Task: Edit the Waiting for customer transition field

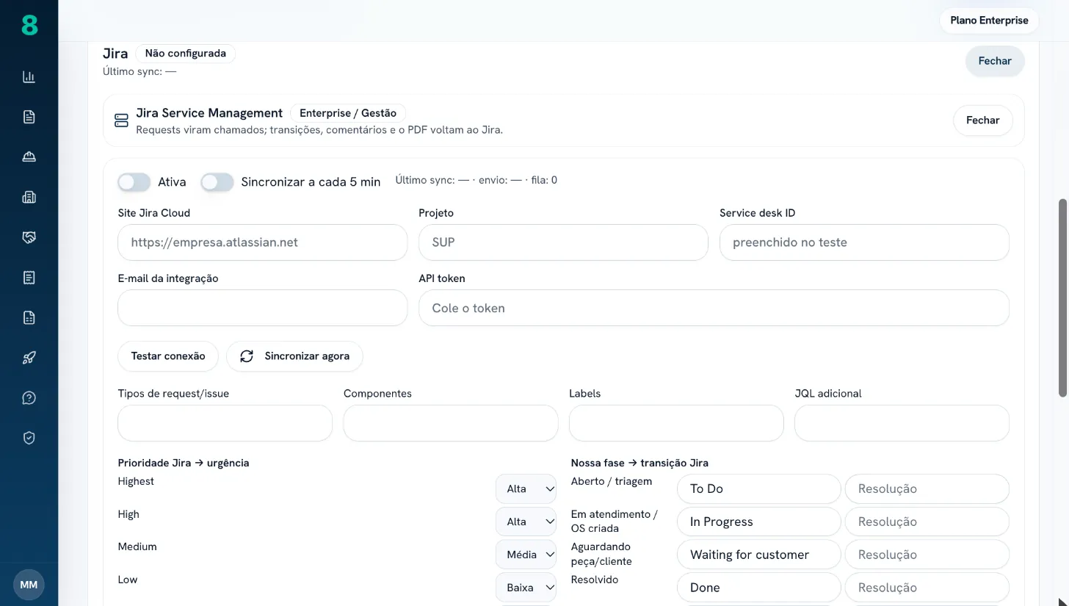Action: [758, 555]
